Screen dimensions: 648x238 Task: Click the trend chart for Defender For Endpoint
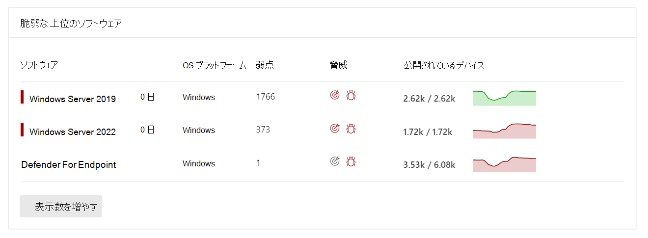click(x=504, y=164)
